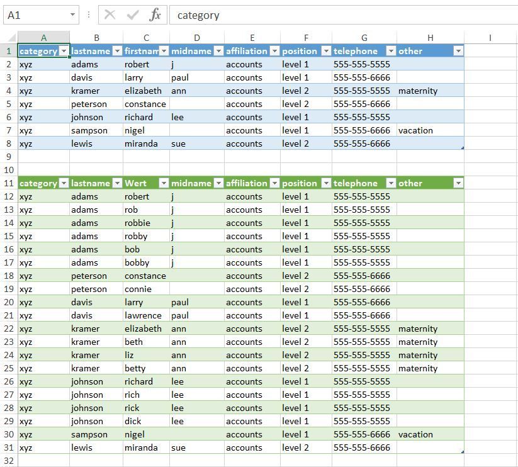Open the firstname filter dropdown in row 1
The width and height of the screenshot is (518, 467).
[164, 51]
